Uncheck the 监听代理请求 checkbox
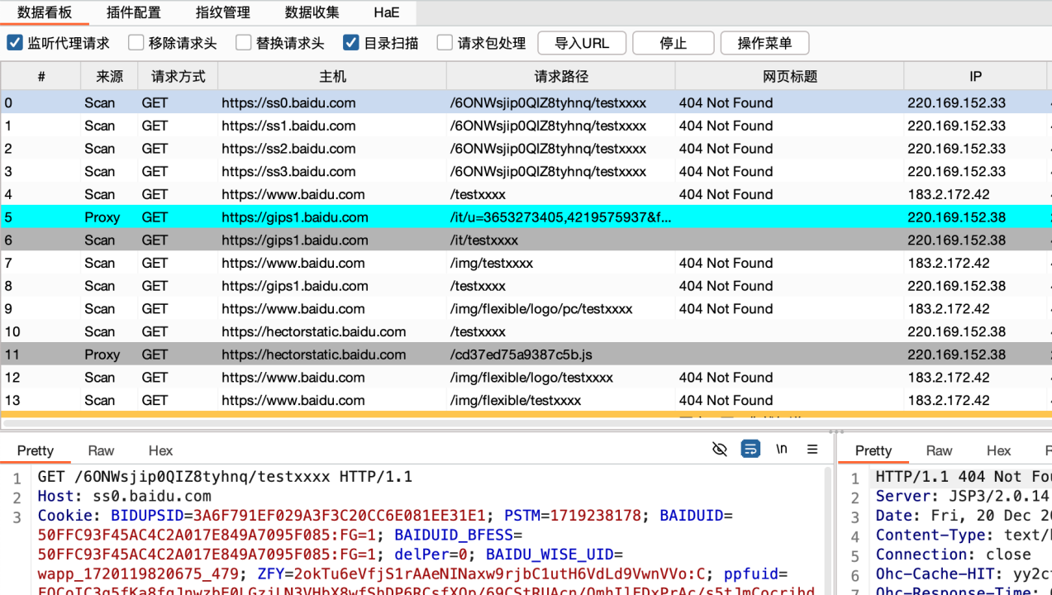The image size is (1052, 595). click(x=15, y=43)
